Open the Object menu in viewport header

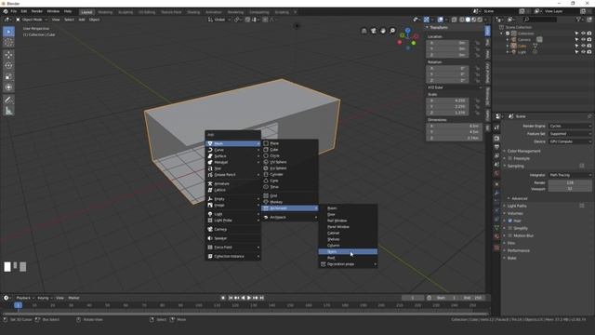point(94,20)
